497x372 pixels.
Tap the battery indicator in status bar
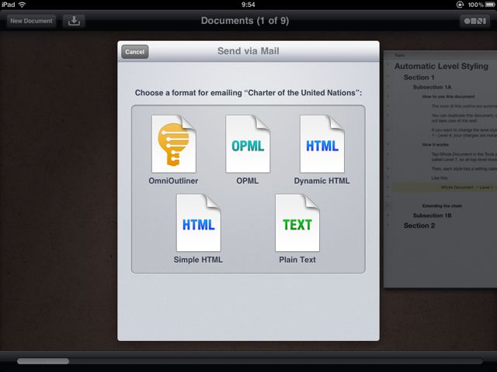pyautogui.click(x=490, y=5)
